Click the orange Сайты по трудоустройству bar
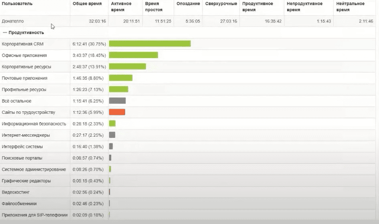The width and height of the screenshot is (379, 224). [117, 112]
